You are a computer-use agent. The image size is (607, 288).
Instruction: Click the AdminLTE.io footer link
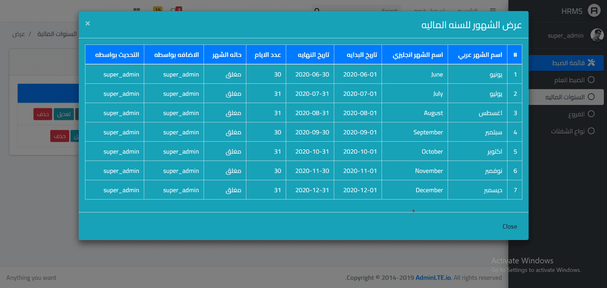(x=433, y=277)
